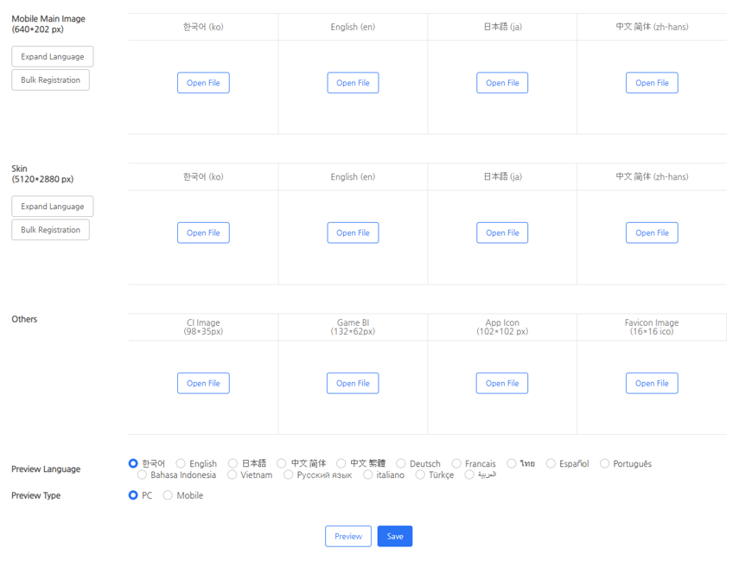The image size is (739, 561).
Task: Click the Preview button
Action: (x=348, y=536)
